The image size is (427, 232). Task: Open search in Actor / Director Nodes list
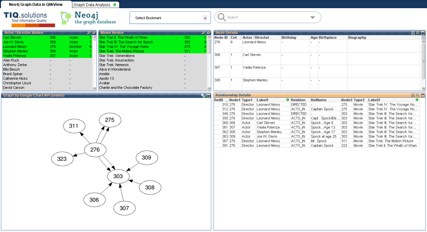coord(89,33)
